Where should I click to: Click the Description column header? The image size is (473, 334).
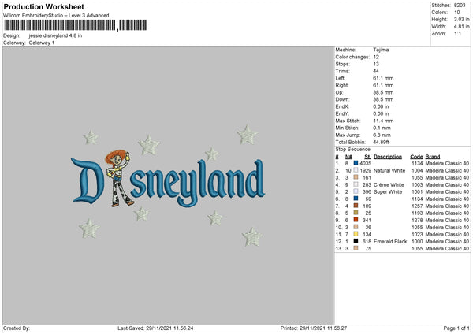[x=388, y=157]
